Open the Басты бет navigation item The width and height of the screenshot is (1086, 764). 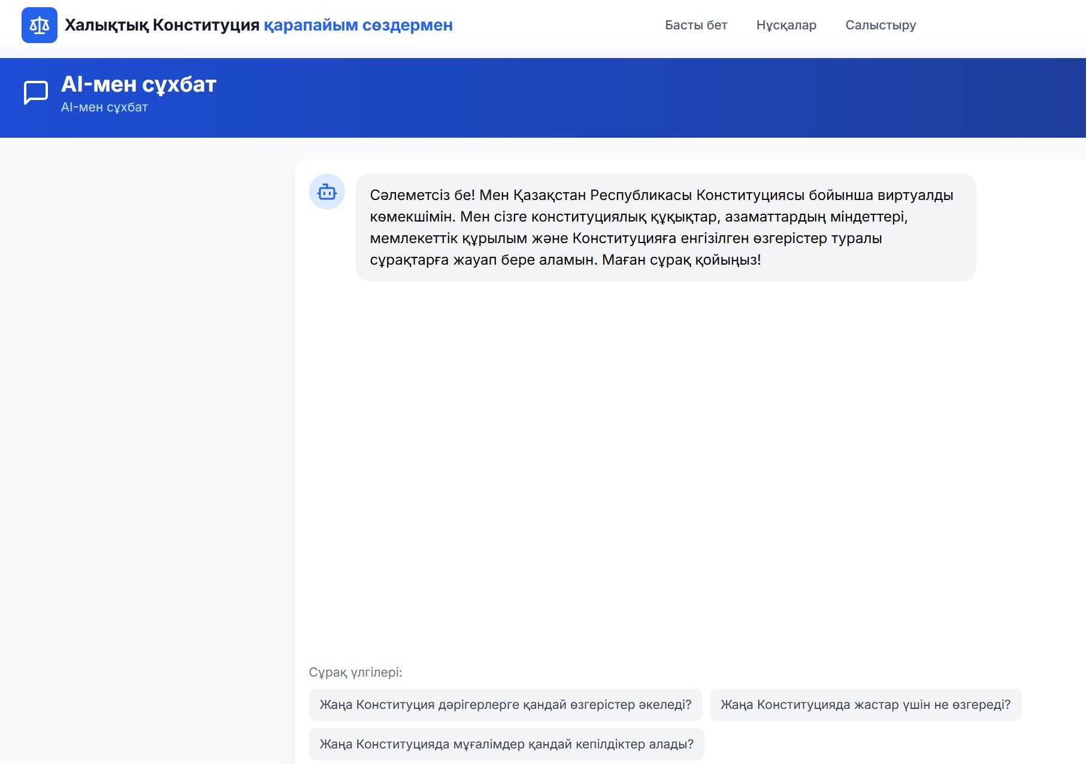point(696,25)
